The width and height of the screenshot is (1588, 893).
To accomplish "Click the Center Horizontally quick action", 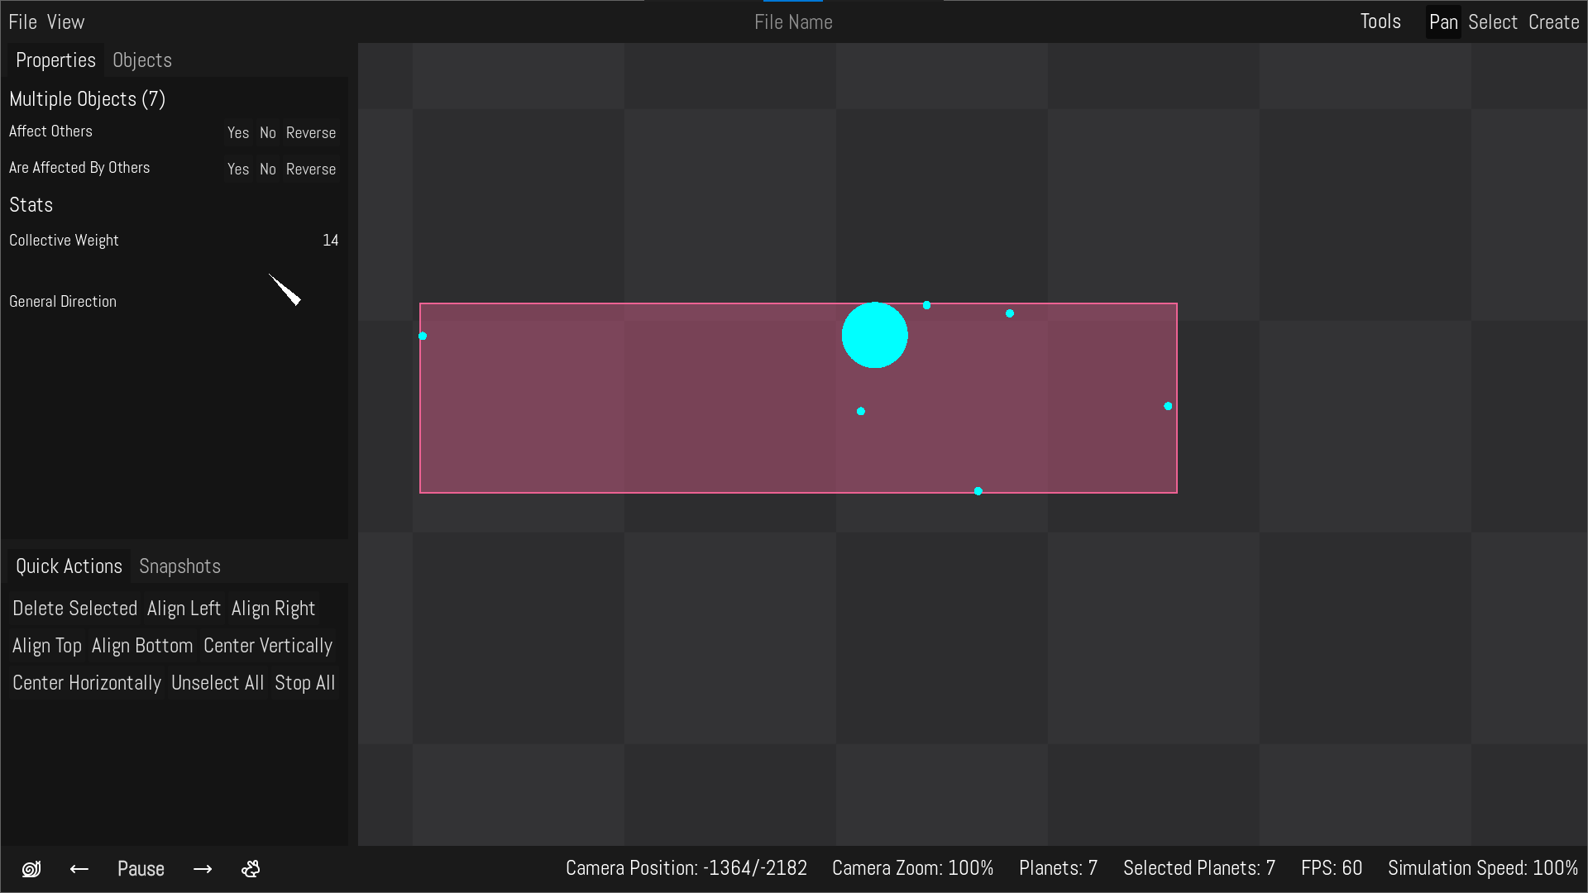I will 87,683.
